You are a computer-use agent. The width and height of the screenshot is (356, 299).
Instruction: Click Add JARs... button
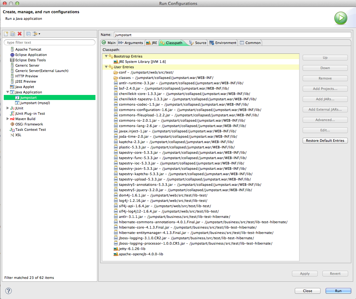click(x=325, y=99)
